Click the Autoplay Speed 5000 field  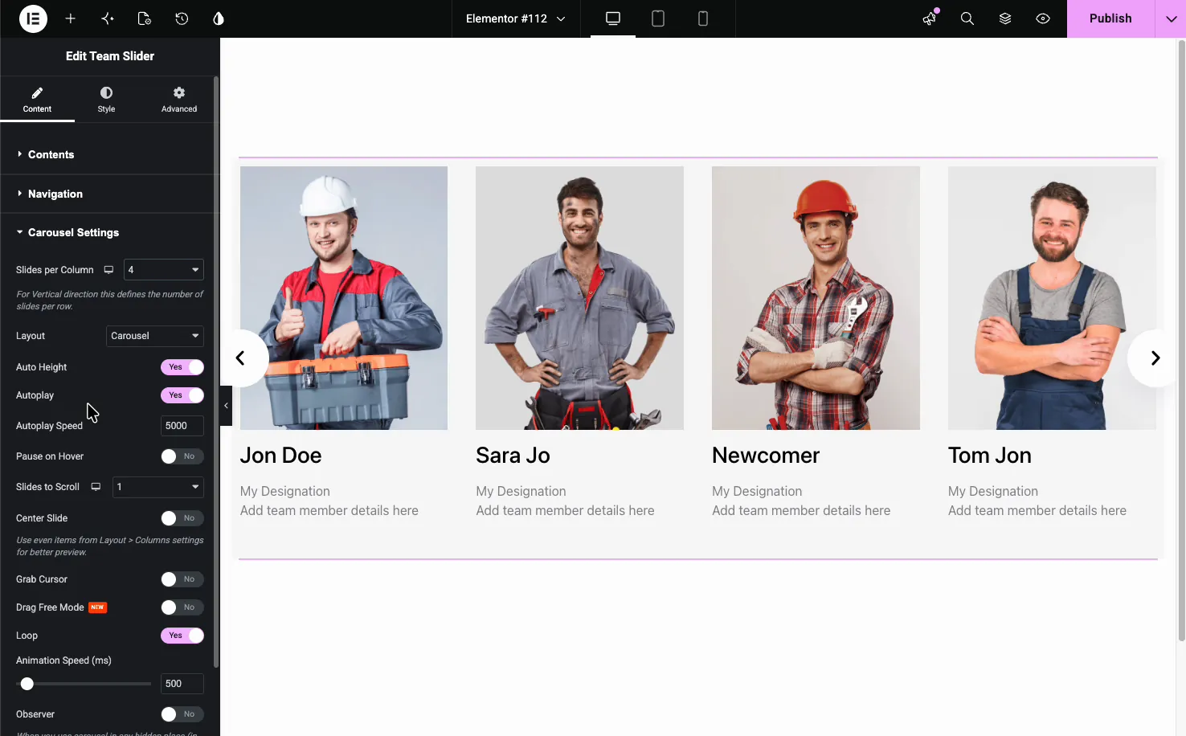click(x=182, y=426)
